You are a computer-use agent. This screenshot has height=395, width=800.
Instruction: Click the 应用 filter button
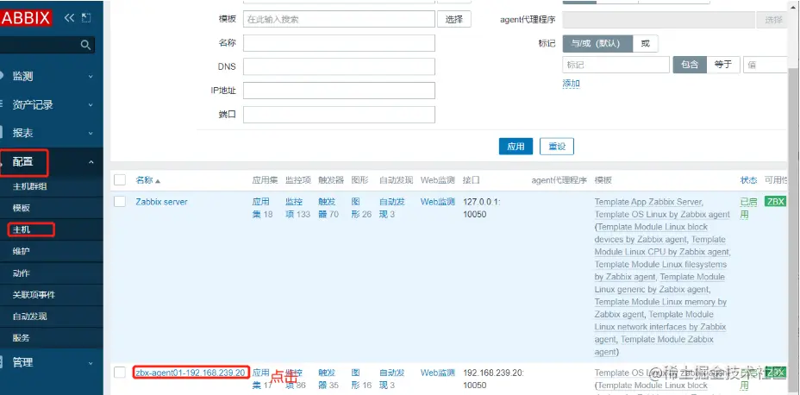(516, 146)
